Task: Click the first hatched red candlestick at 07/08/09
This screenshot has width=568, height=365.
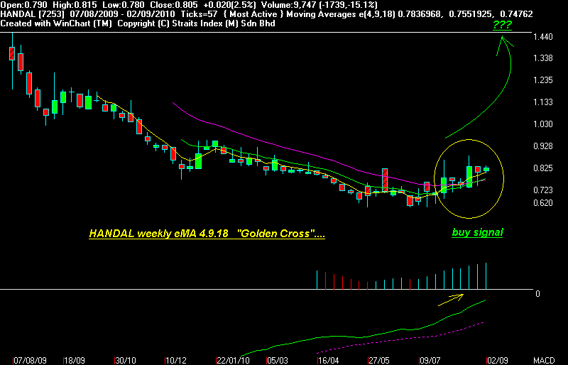Action: 12,53
